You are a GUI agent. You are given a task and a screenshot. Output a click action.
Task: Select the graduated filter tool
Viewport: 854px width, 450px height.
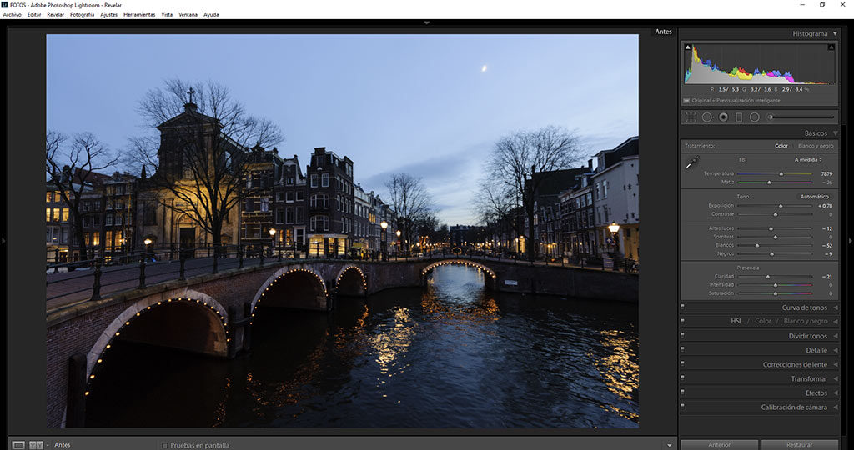point(738,117)
